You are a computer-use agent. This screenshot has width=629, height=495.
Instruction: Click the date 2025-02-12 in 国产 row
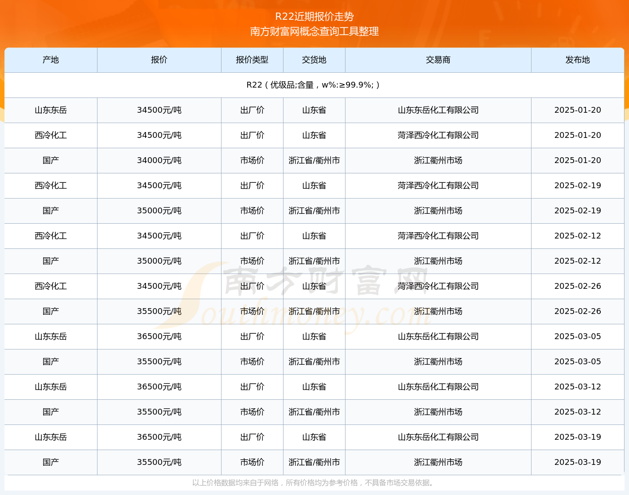click(577, 261)
